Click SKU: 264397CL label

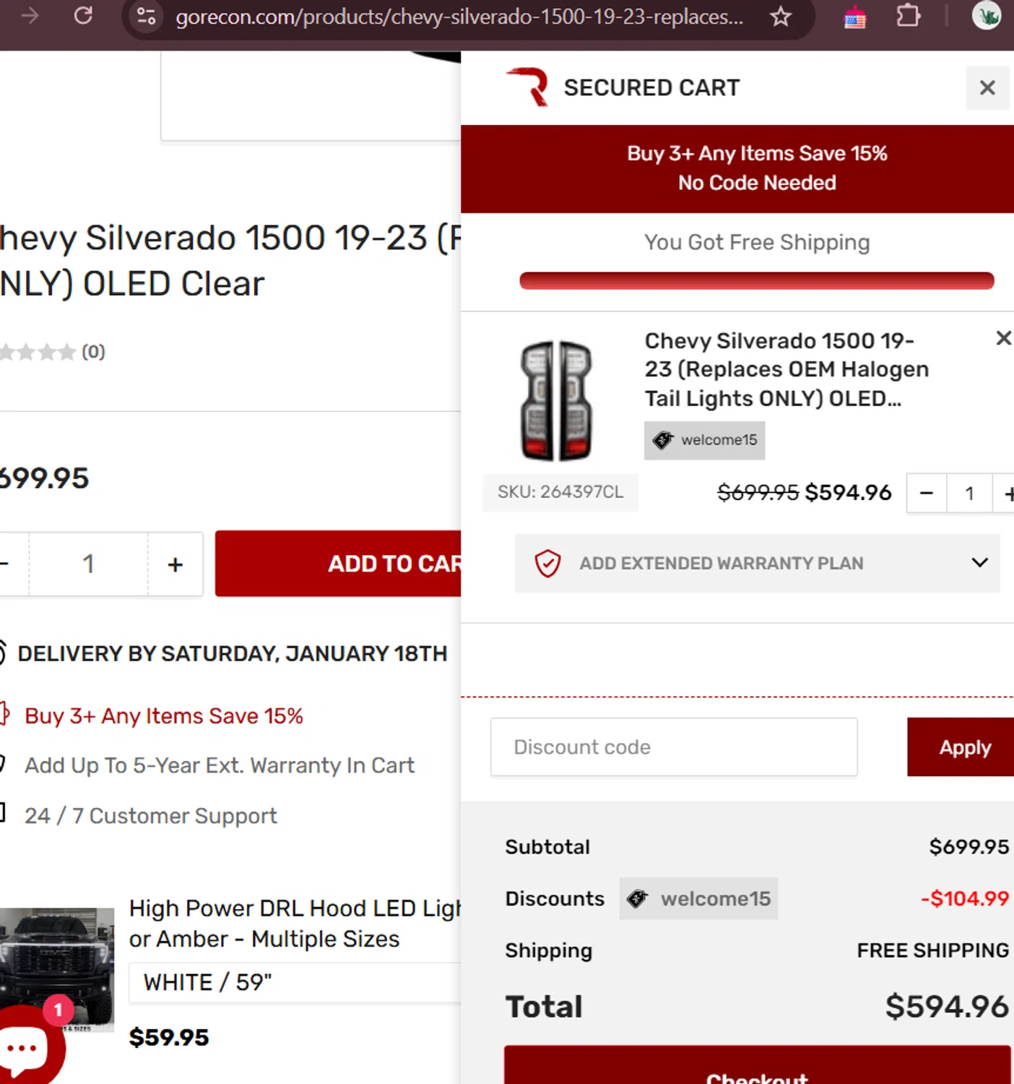560,492
